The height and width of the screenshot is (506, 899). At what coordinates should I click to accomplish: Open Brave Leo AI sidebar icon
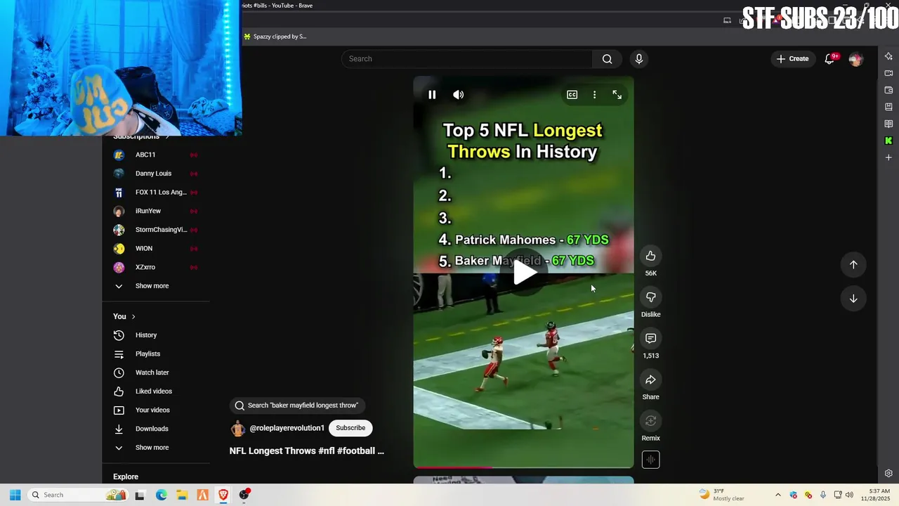[x=888, y=56]
